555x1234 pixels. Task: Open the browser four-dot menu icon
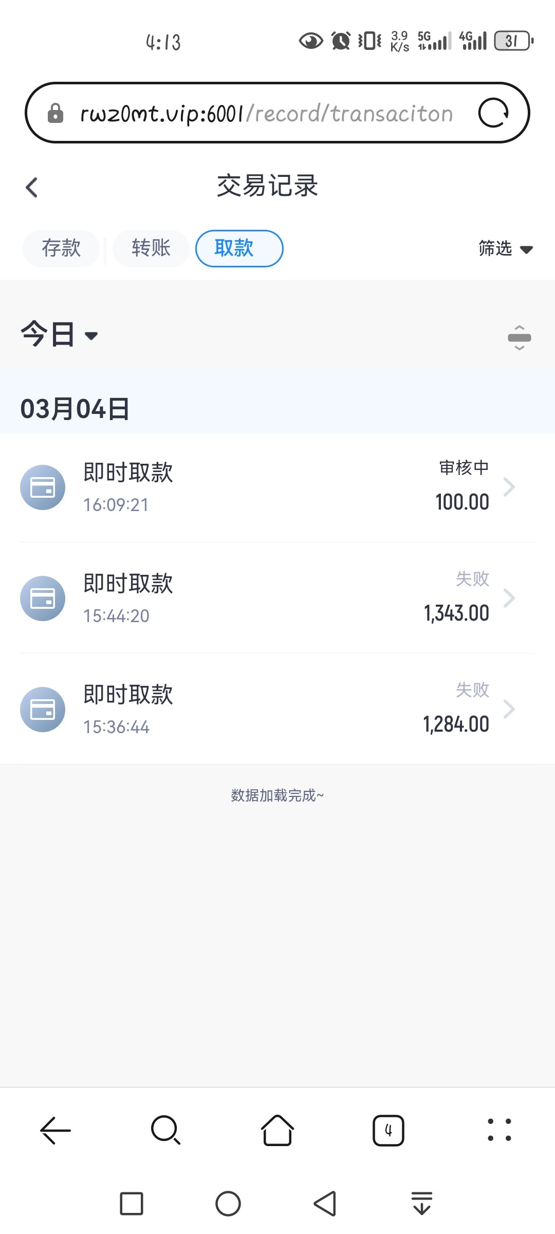pyautogui.click(x=499, y=1131)
